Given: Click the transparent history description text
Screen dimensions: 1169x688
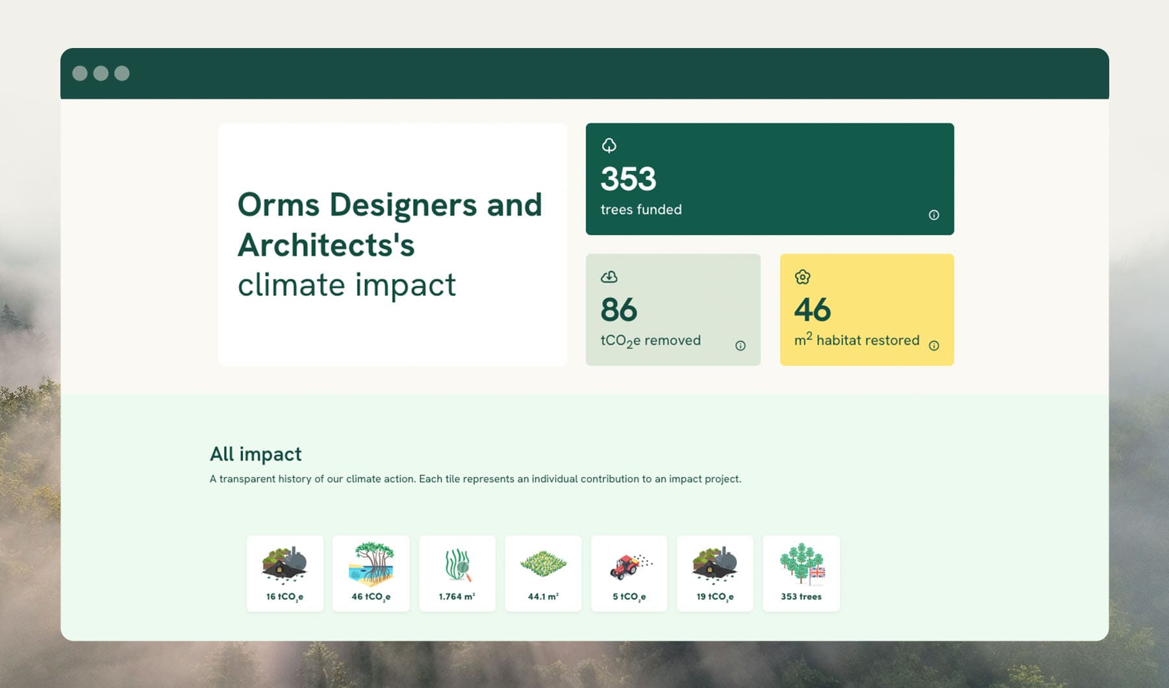Looking at the screenshot, I should pyautogui.click(x=475, y=479).
